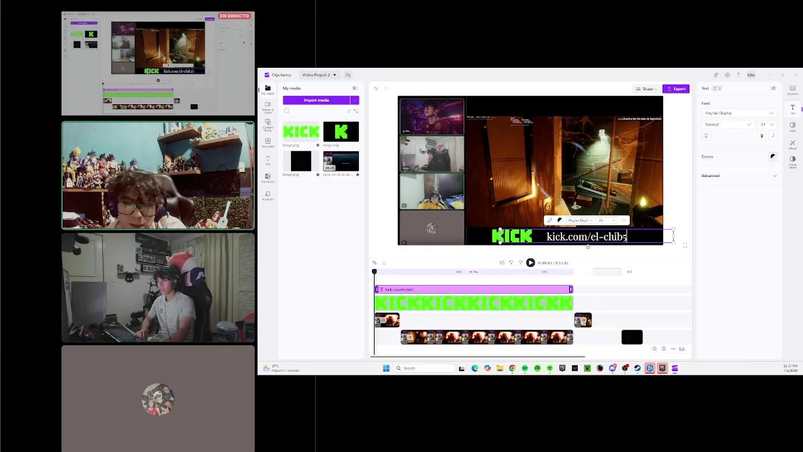The image size is (803, 452).
Task: Open the Adjust colors tab in the right panel
Action: tap(792, 162)
